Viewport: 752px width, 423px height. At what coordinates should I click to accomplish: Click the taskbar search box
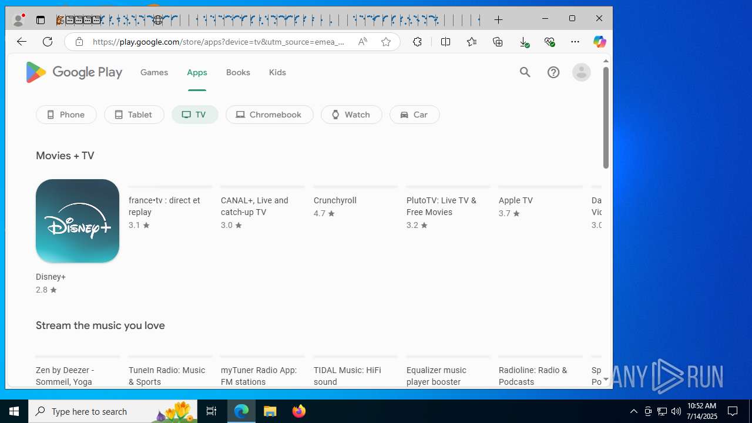tap(113, 411)
